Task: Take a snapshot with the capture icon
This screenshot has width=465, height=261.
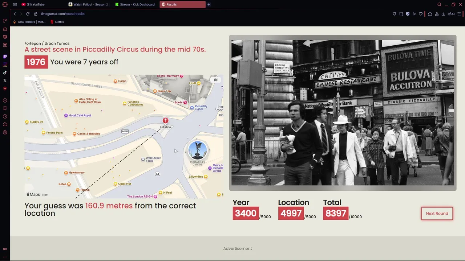Action: pos(401,14)
